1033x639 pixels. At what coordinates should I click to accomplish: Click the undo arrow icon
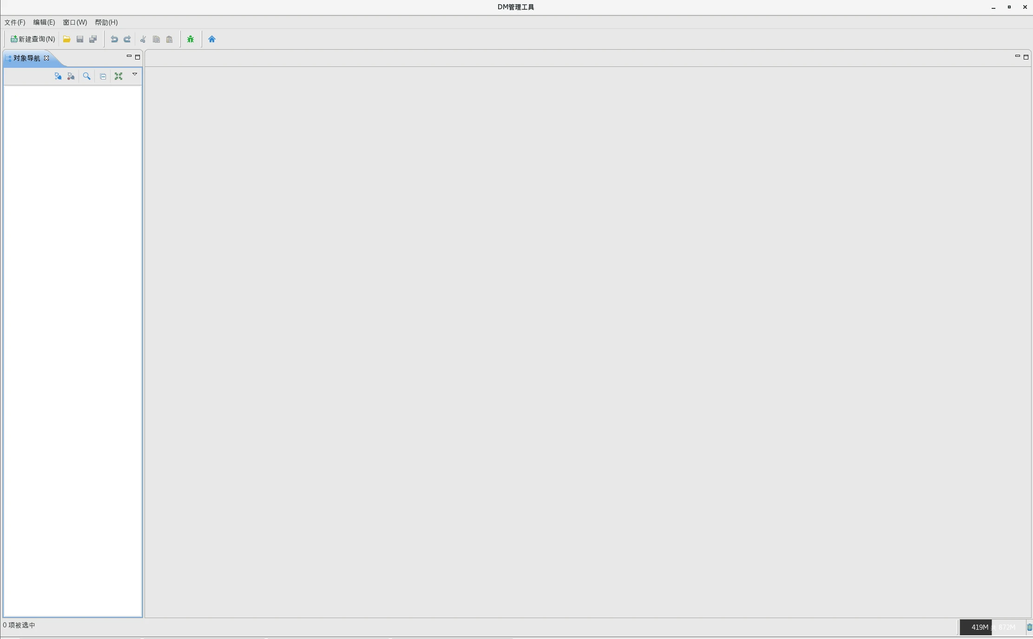pos(114,39)
